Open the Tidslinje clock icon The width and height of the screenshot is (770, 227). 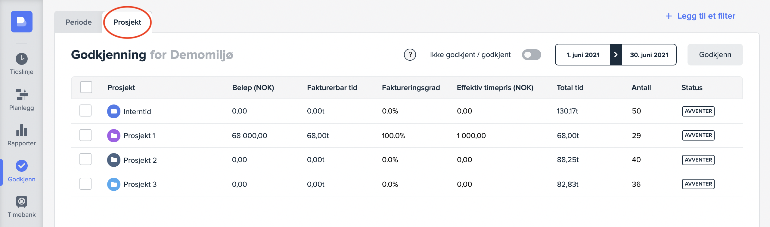click(21, 59)
